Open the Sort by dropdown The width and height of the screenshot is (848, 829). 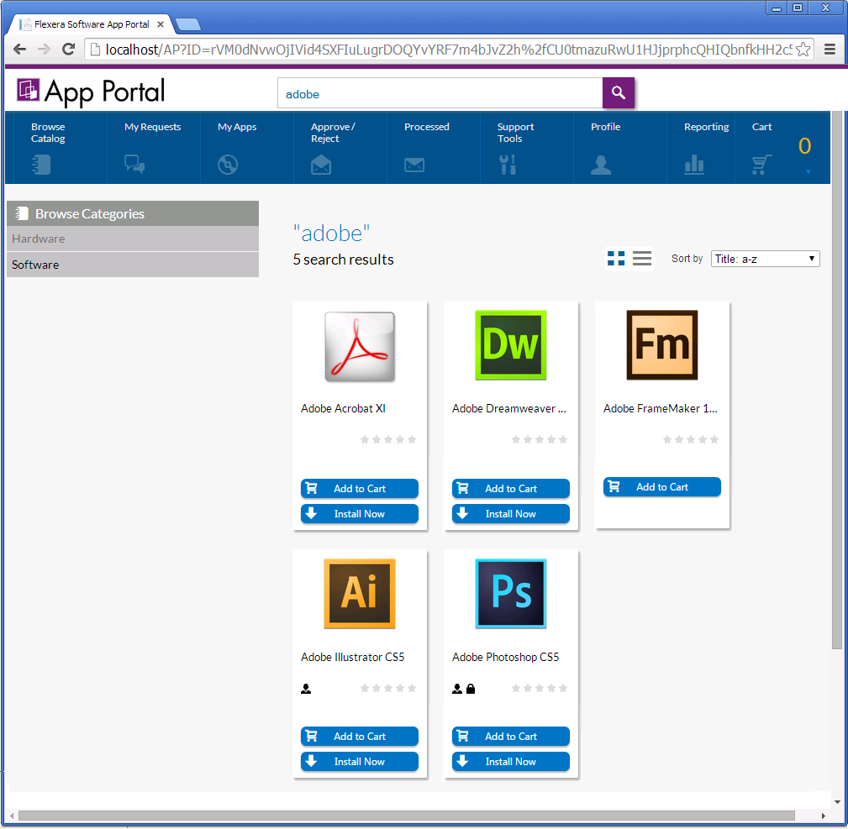pyautogui.click(x=765, y=258)
